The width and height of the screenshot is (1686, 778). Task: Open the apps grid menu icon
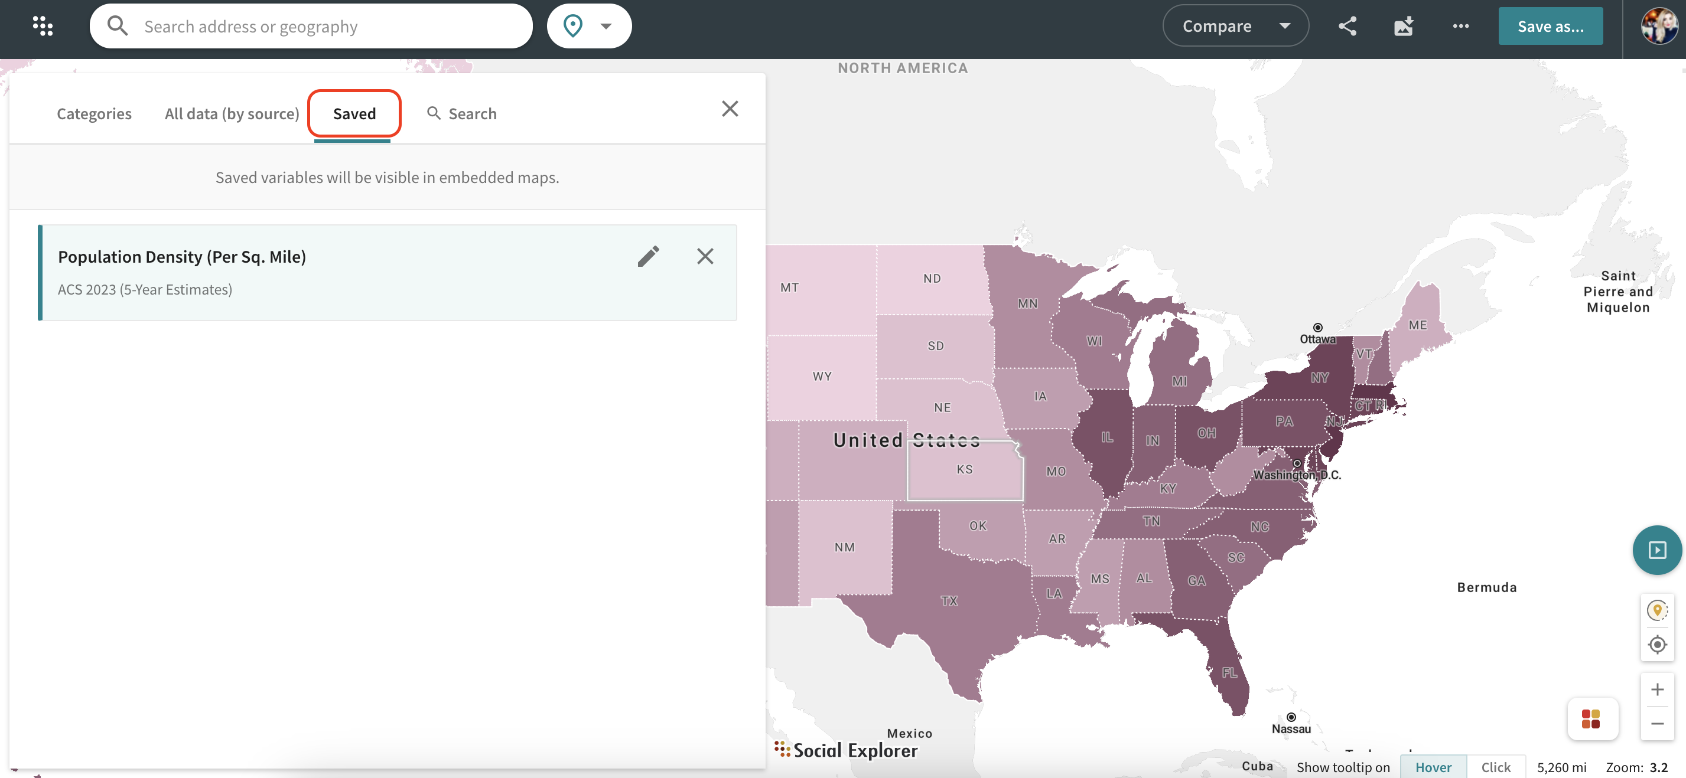(43, 26)
